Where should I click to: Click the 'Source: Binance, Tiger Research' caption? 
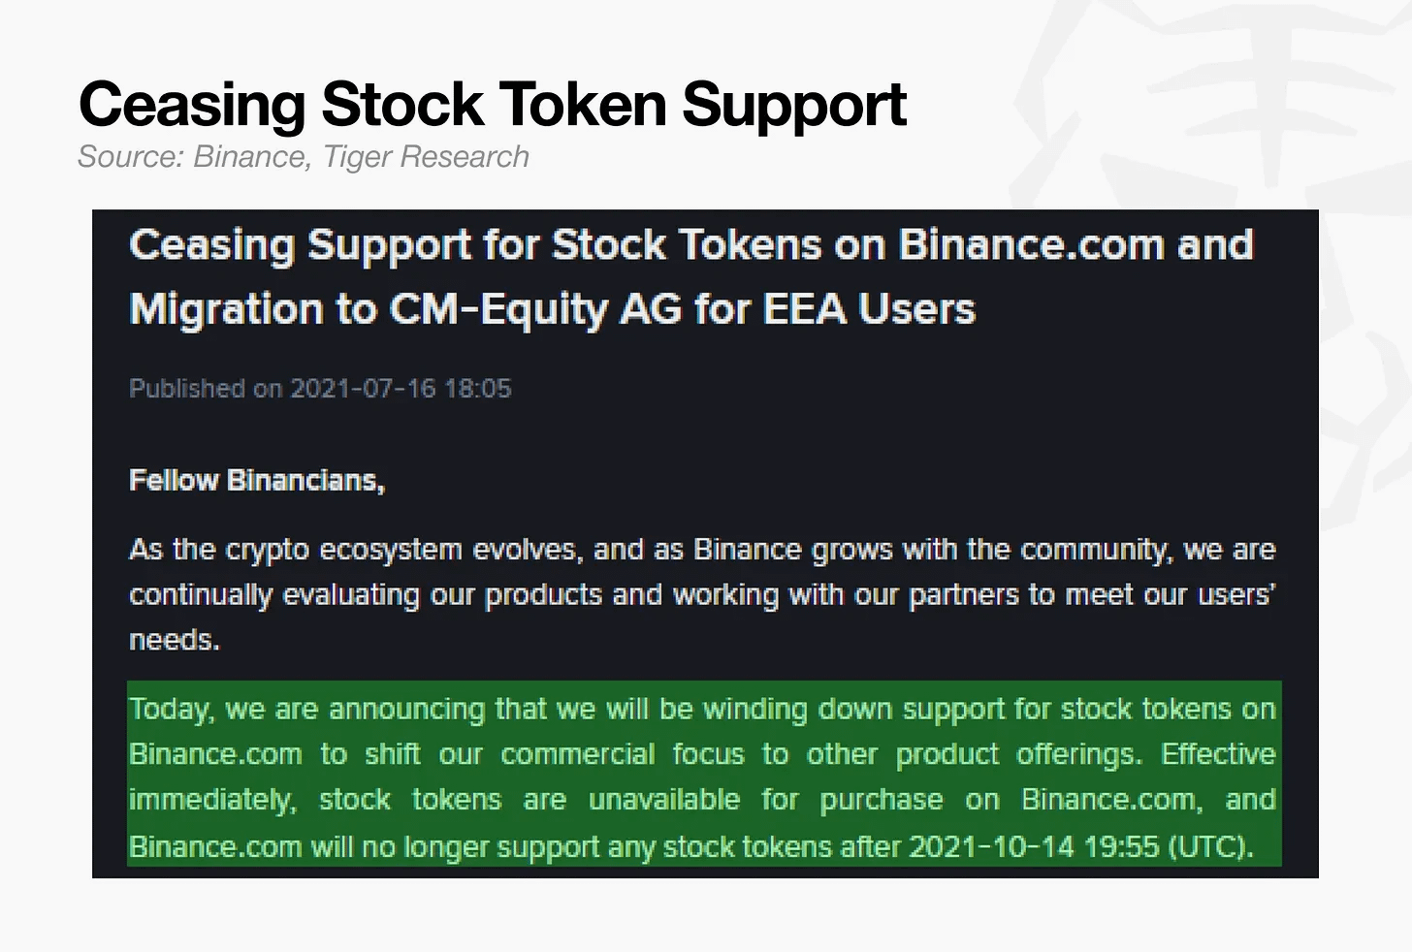[x=304, y=157]
